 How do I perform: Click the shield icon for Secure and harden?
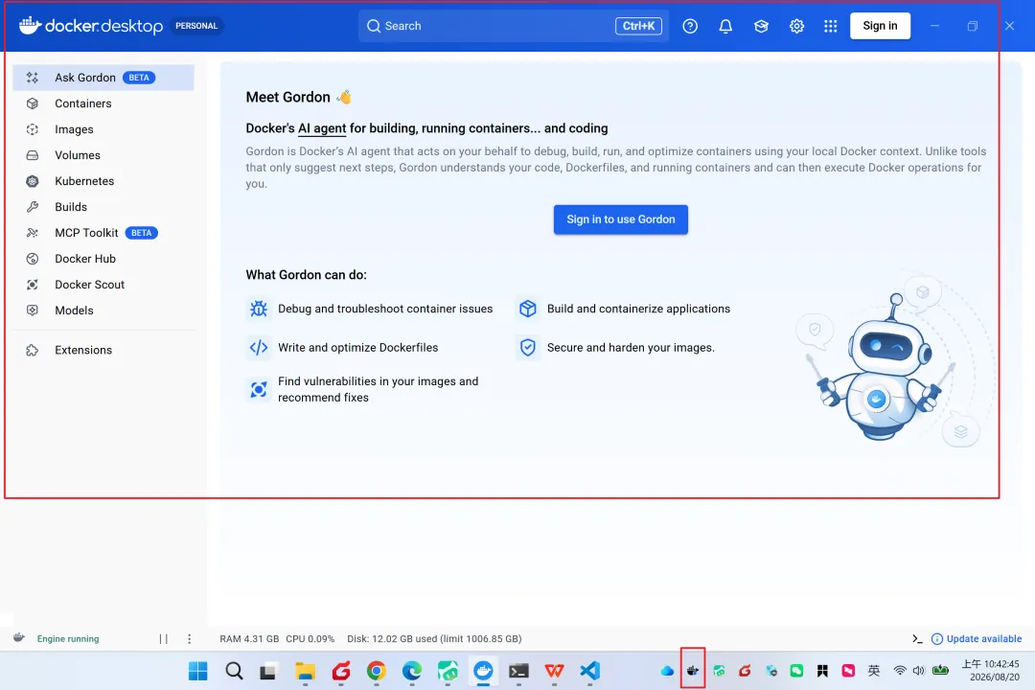[x=527, y=347]
